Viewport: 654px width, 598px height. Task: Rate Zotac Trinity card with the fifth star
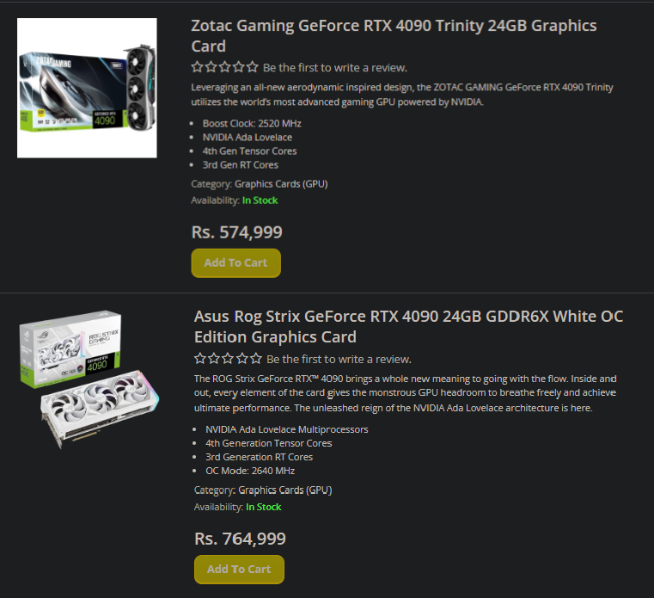click(252, 67)
